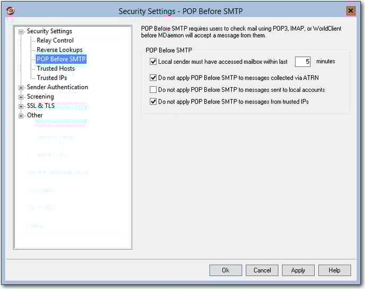
Task: Click the MDaemon app icon in title bar
Action: coord(10,11)
